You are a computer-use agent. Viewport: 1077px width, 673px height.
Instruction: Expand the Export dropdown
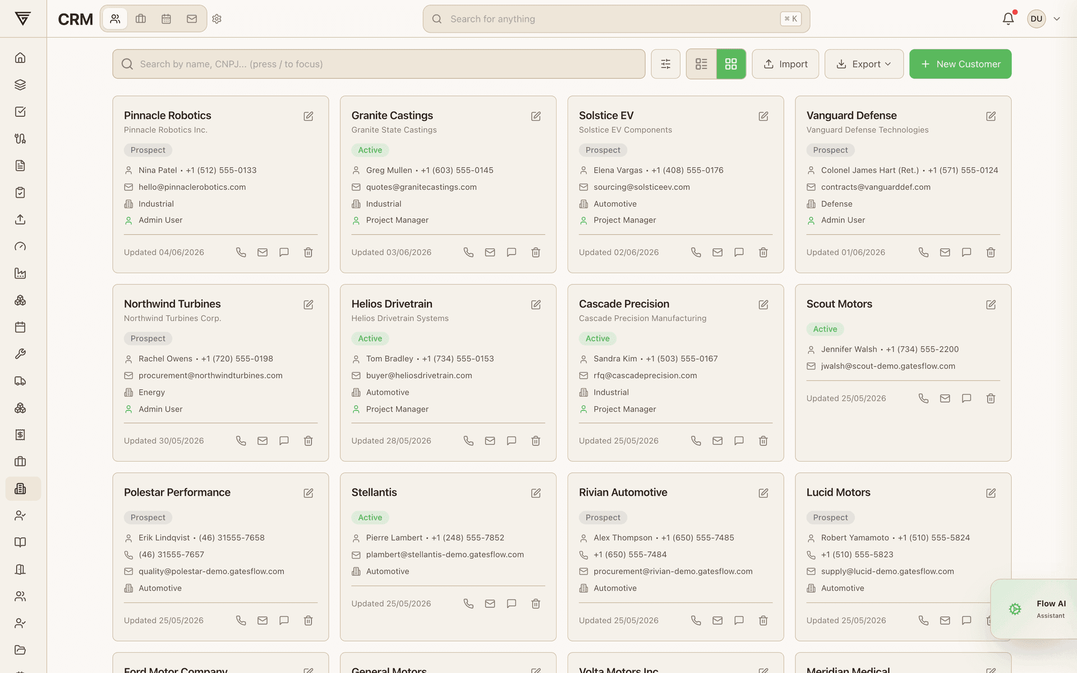click(x=864, y=64)
